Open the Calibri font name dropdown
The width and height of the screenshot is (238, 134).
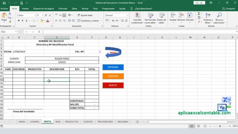[35, 15]
